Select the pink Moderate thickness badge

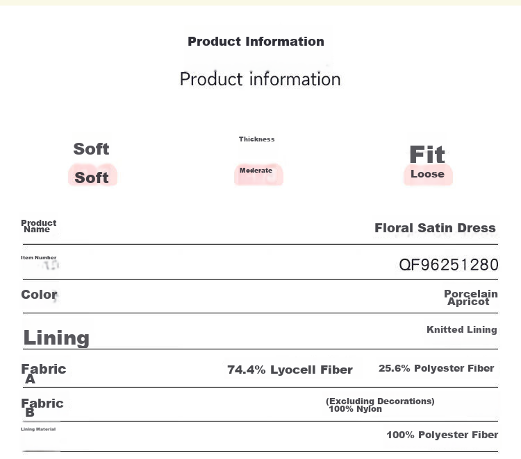point(258,174)
